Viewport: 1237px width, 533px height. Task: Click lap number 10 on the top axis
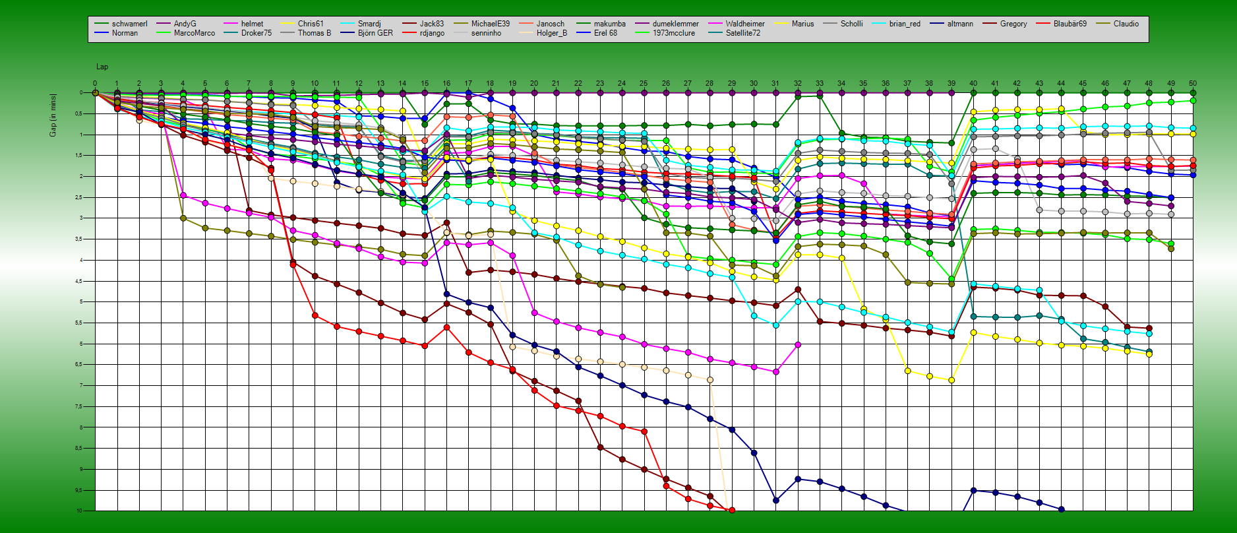(x=315, y=84)
